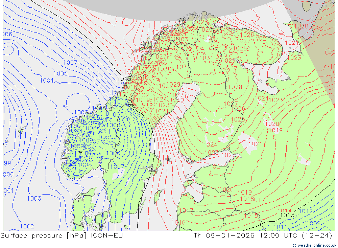Click the blue 1002 isobar label

[27, 226]
